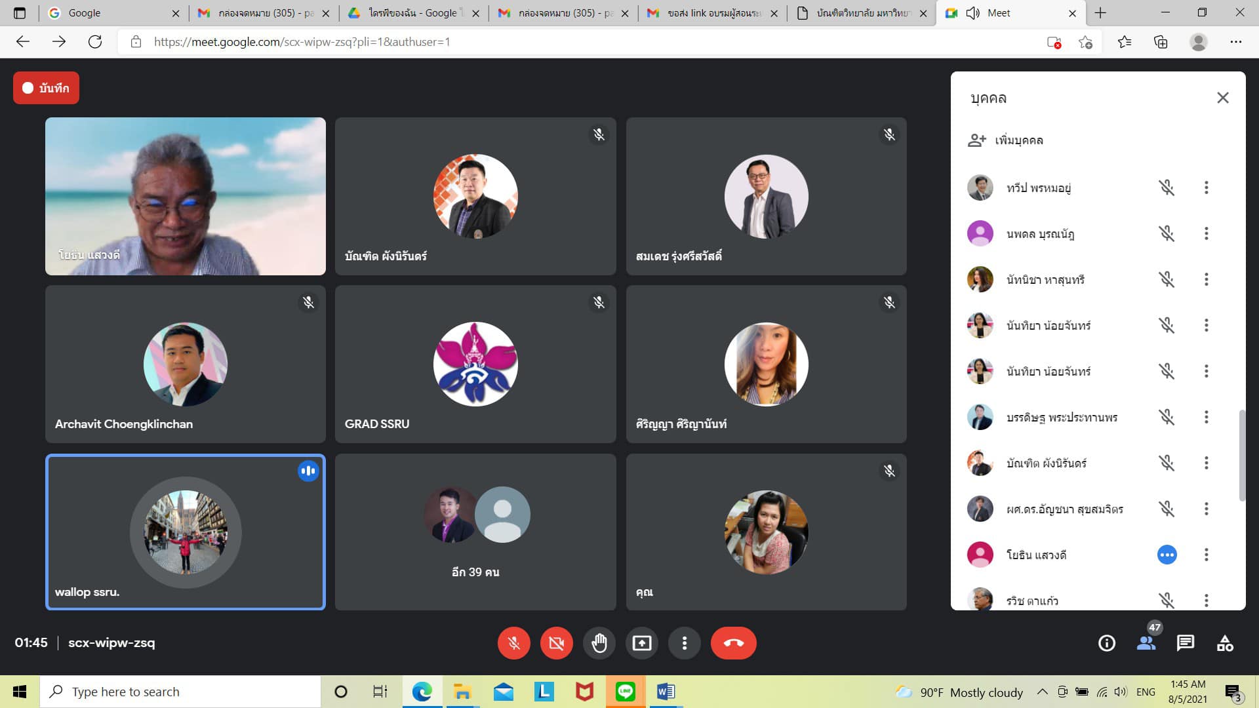
Task: Open the meeting details info icon
Action: click(1107, 643)
